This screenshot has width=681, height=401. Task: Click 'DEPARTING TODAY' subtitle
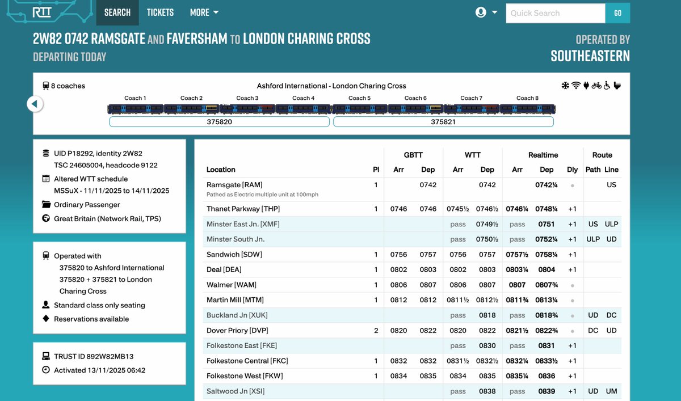point(70,57)
